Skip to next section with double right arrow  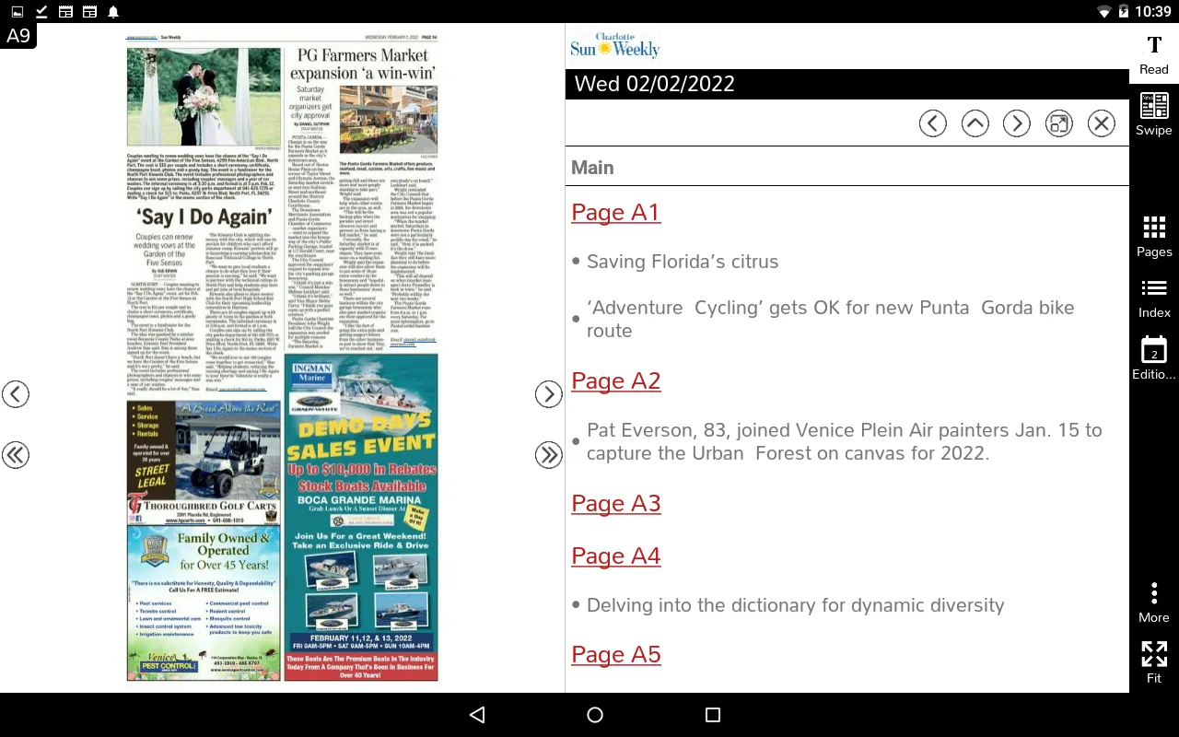[548, 455]
